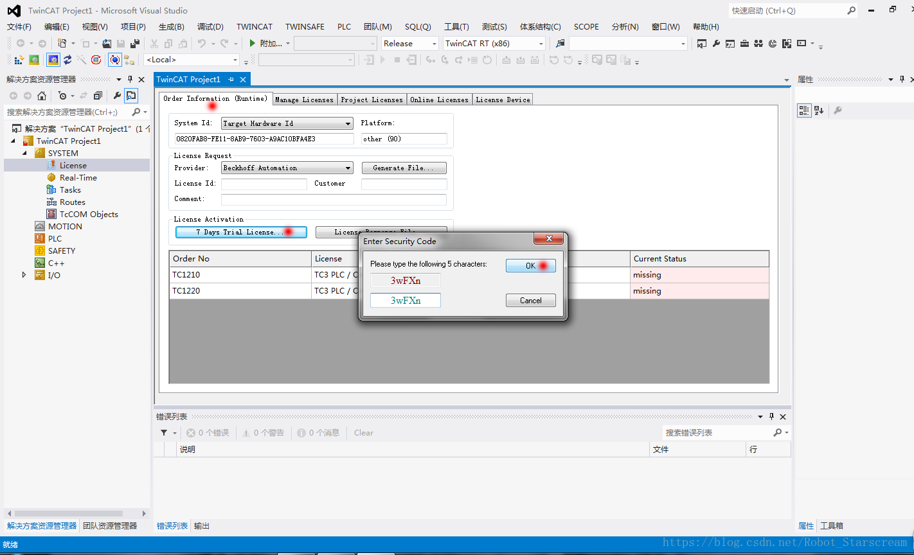This screenshot has width=914, height=555.
Task: Toggle the 0 messages filter button
Action: [x=318, y=433]
